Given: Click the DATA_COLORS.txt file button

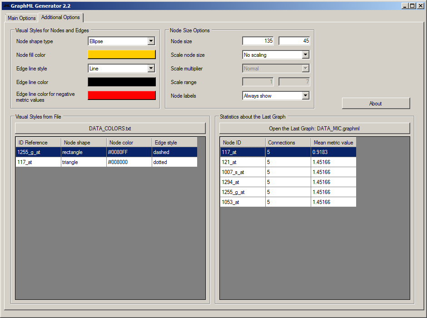Looking at the screenshot, I should 110,128.
